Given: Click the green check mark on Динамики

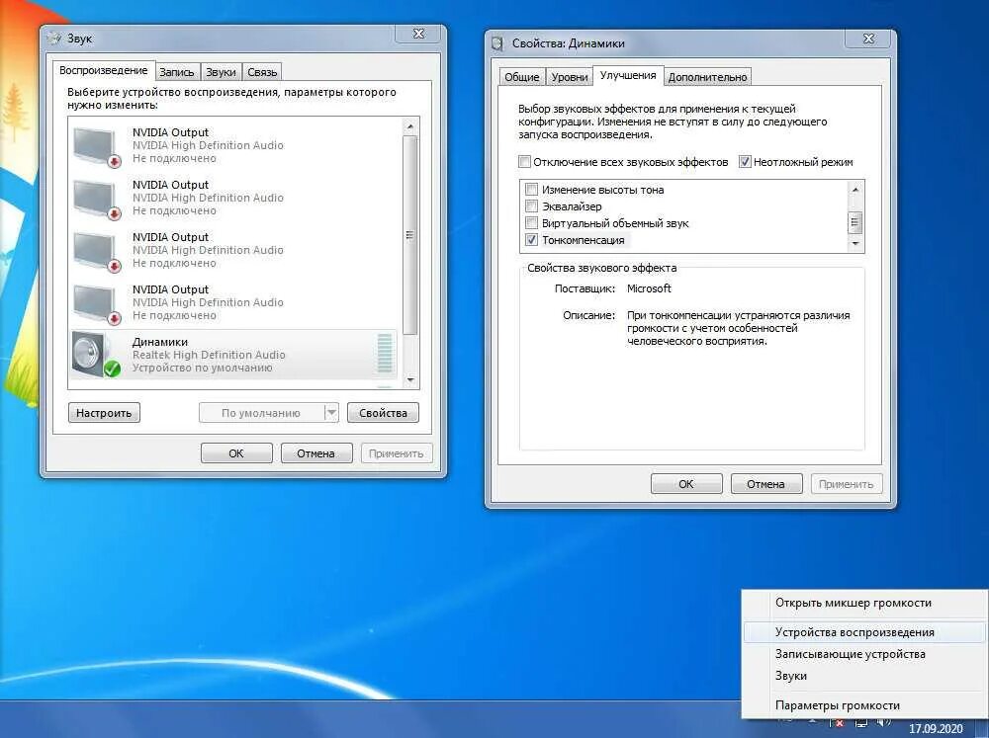Looking at the screenshot, I should tap(112, 369).
